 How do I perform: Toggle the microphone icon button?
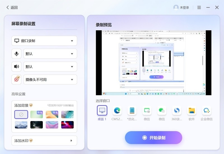[17, 54]
